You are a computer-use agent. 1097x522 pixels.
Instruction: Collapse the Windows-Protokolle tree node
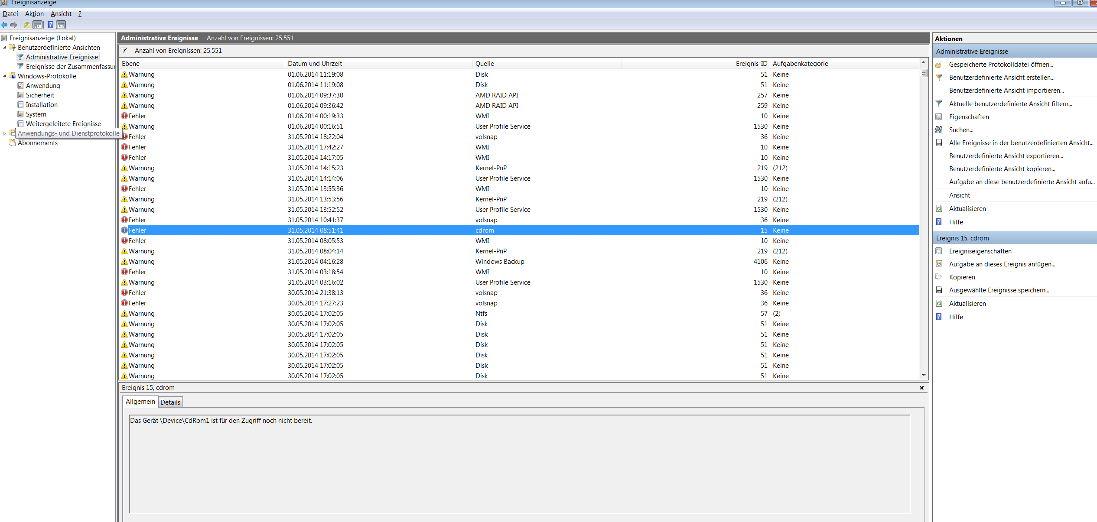point(4,76)
